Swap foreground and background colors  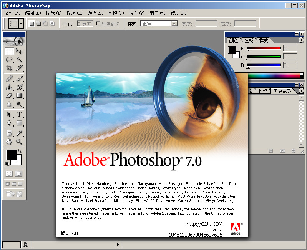(x=19, y=151)
